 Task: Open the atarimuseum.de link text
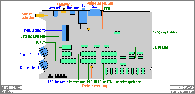182,92
